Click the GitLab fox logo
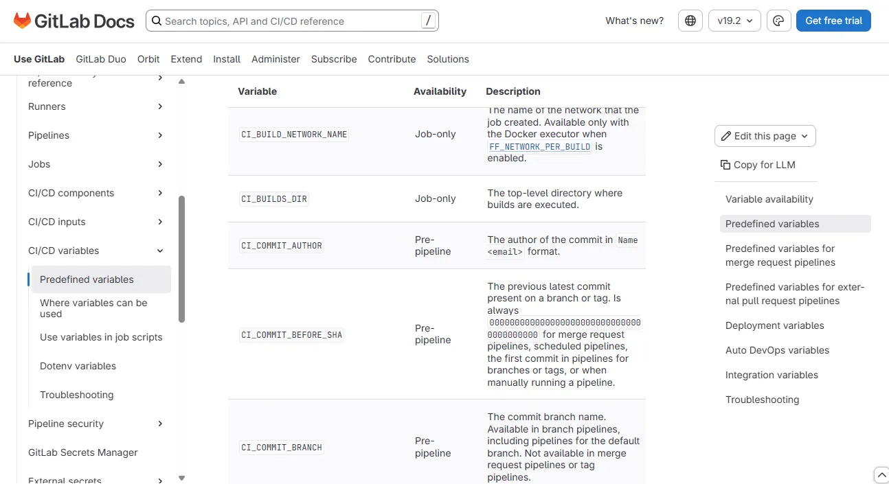The image size is (889, 484). coord(22,21)
